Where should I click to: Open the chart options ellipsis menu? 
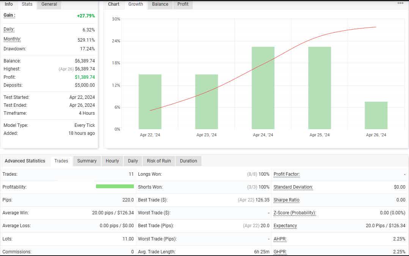pos(401,3)
